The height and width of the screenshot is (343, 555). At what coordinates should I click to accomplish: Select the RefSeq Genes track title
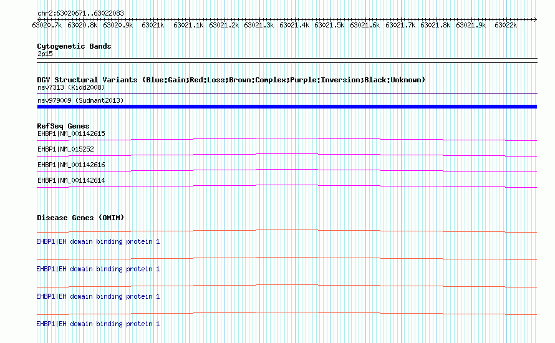[x=63, y=126]
